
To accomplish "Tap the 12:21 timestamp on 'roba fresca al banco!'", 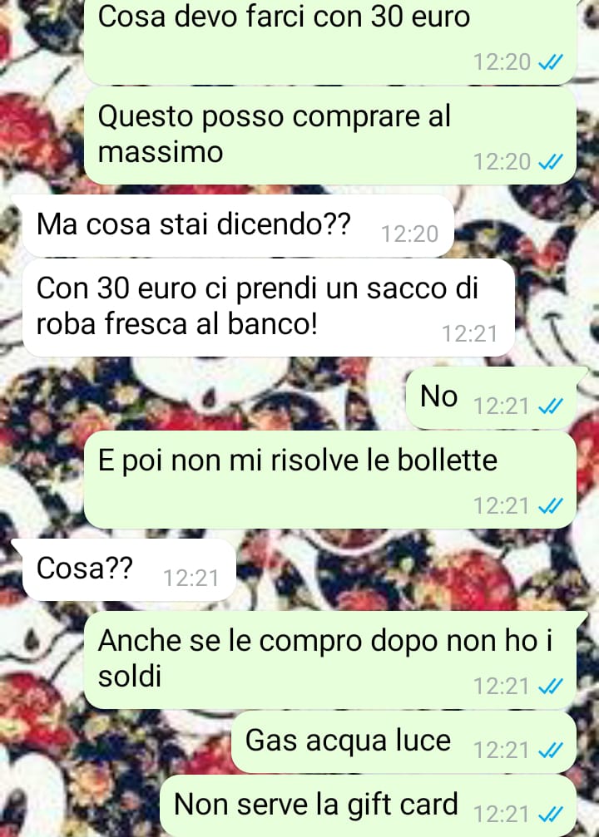I will [470, 333].
